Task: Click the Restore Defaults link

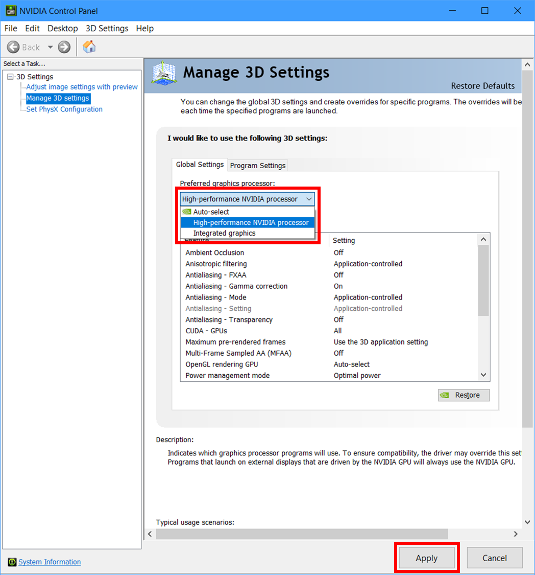Action: 482,86
